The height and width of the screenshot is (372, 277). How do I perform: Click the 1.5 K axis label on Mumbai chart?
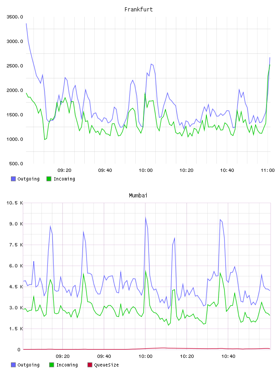[x=16, y=329]
